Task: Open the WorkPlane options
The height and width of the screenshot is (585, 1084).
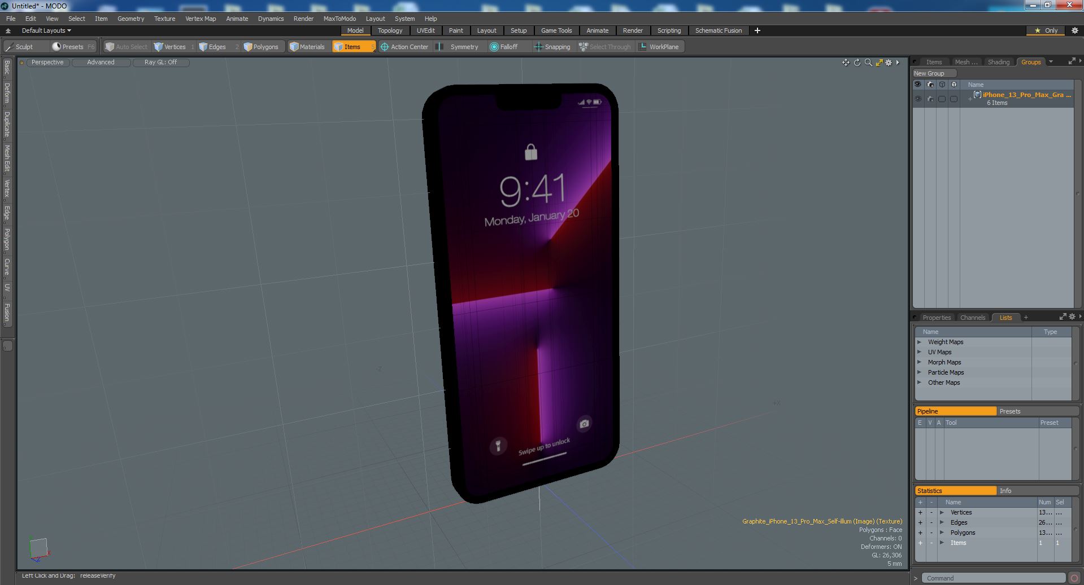Action: [659, 47]
